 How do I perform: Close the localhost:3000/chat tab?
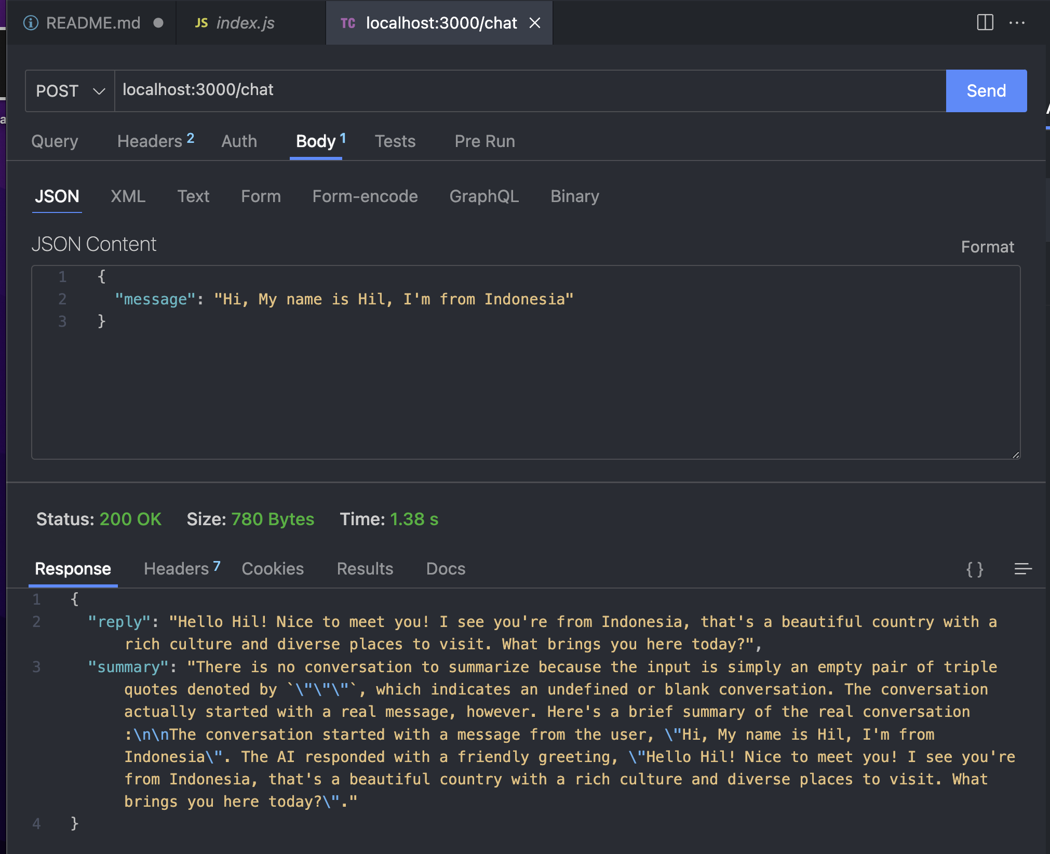point(535,23)
